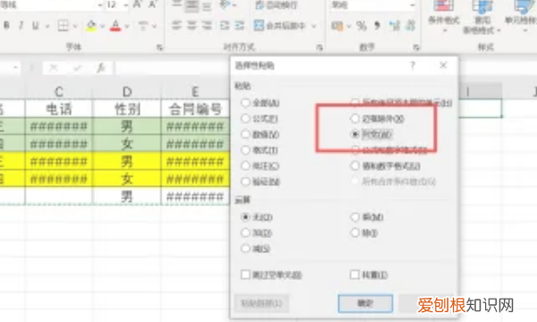
Task: Click the Increase Indent button
Action: pos(239,25)
